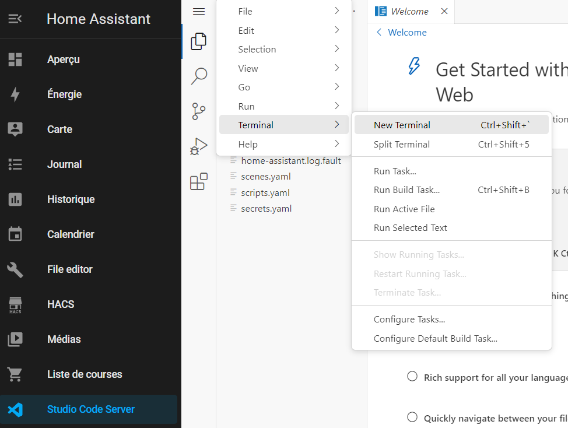Open the Aperçu dashboard icon
568x428 pixels.
(x=15, y=59)
